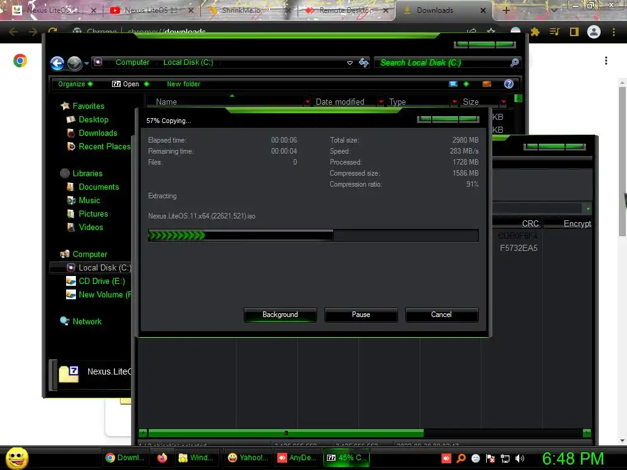Open a new Chrome tab
627x470 pixels.
(x=506, y=10)
